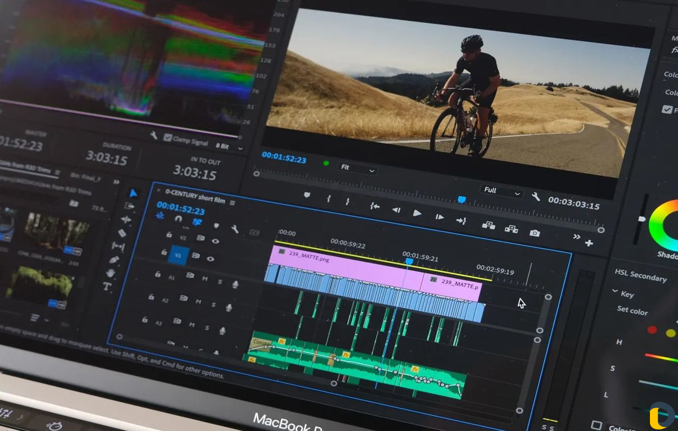The width and height of the screenshot is (678, 431).
Task: Click the A2 voice-over microphone icon
Action: [229, 307]
